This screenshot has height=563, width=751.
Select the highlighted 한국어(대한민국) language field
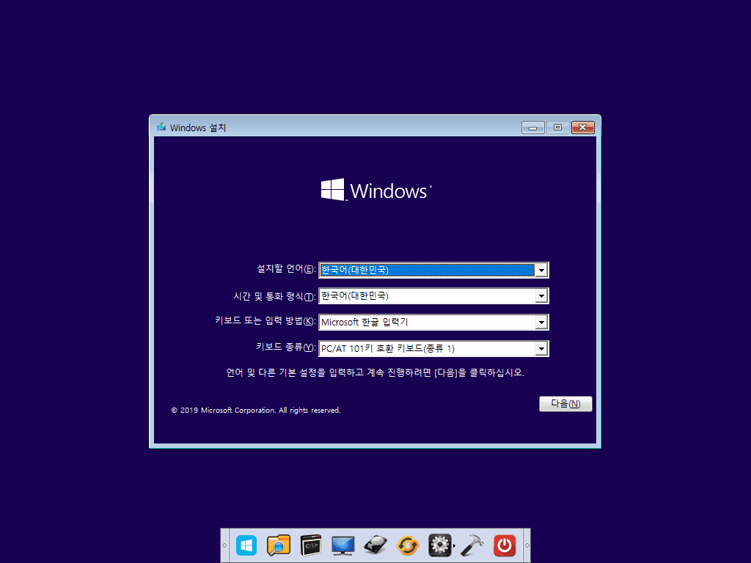pyautogui.click(x=433, y=270)
